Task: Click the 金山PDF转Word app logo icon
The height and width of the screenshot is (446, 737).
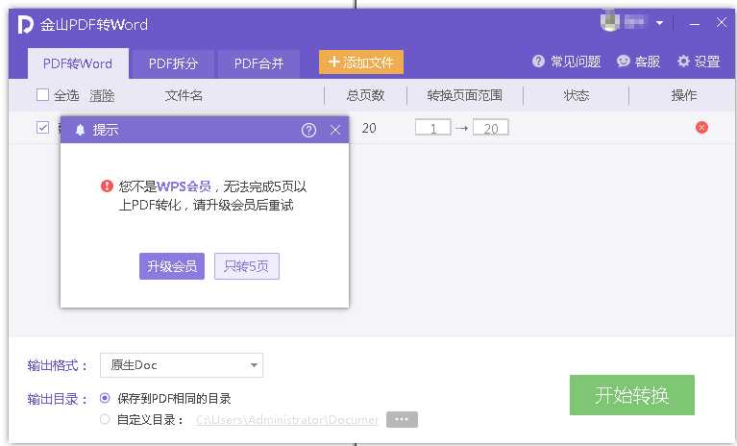Action: (25, 24)
